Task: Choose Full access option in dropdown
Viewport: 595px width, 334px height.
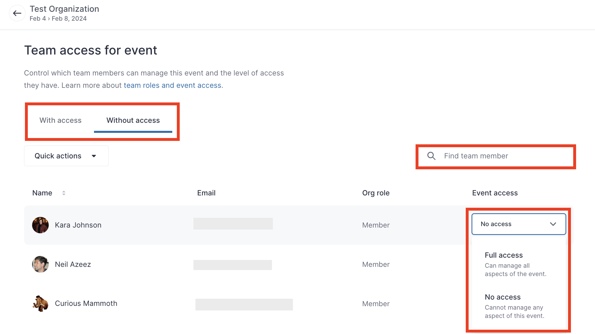Action: coord(519,264)
